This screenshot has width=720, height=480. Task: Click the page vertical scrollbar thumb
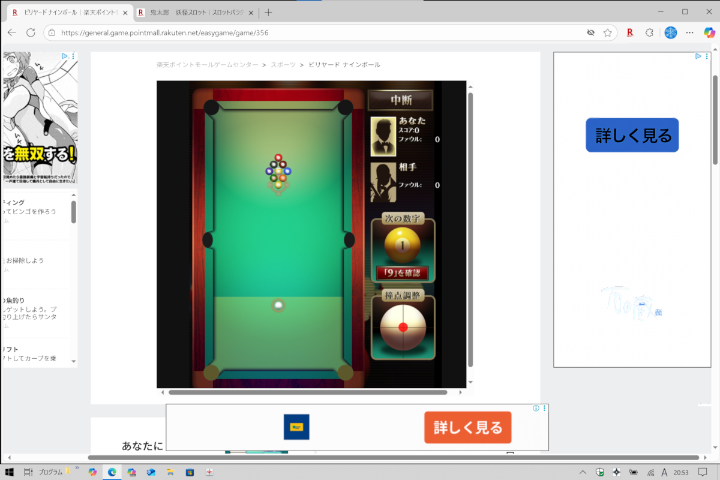[715, 120]
